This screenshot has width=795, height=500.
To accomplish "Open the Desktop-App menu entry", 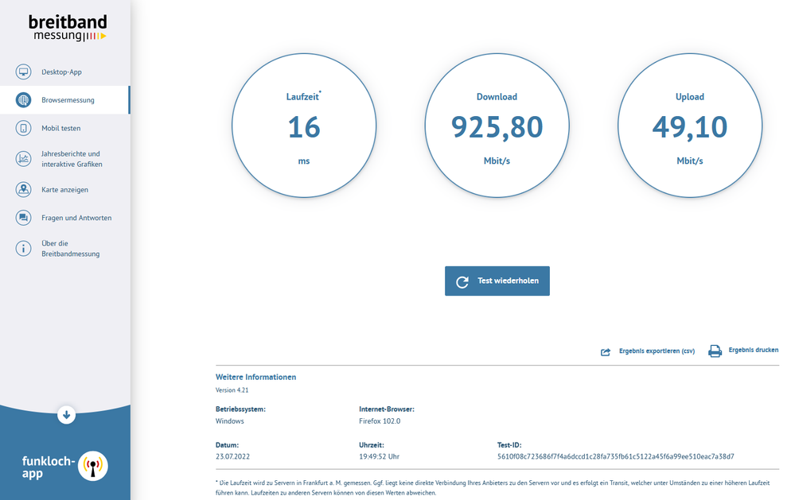I will tap(65, 72).
